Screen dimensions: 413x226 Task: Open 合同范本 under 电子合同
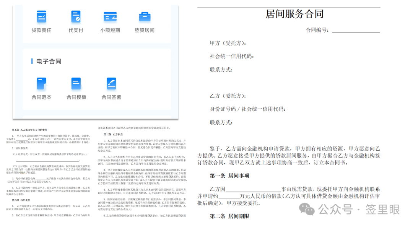(41, 83)
